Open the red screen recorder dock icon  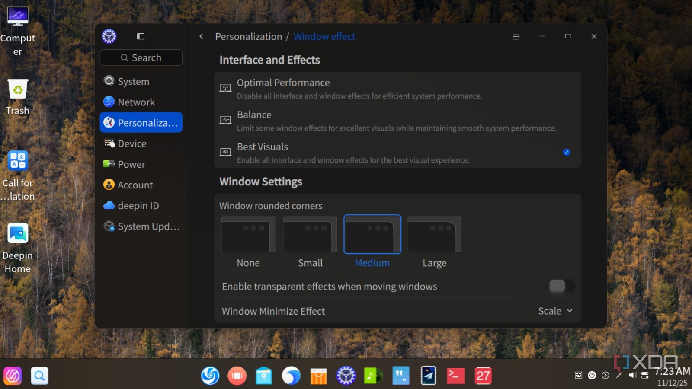click(237, 376)
